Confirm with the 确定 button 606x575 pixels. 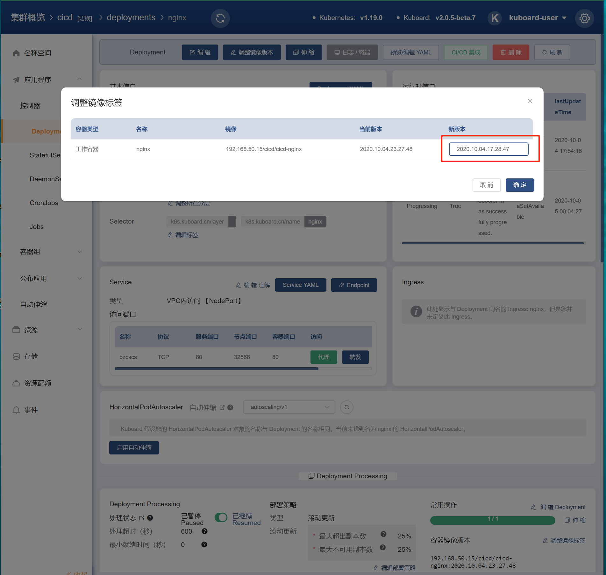pos(519,185)
